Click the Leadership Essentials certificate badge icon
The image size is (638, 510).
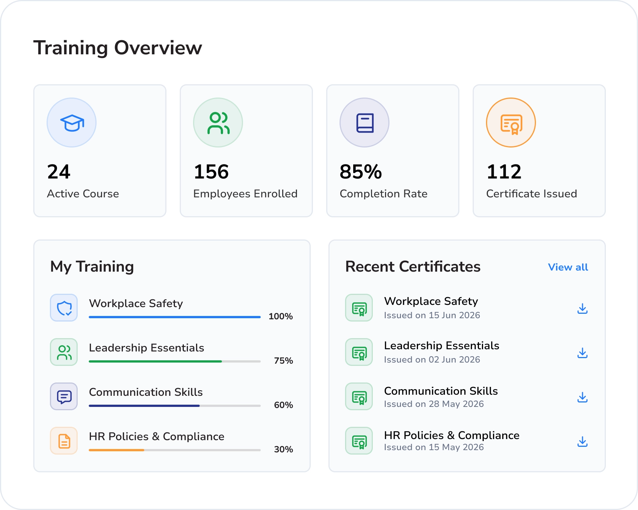(359, 352)
